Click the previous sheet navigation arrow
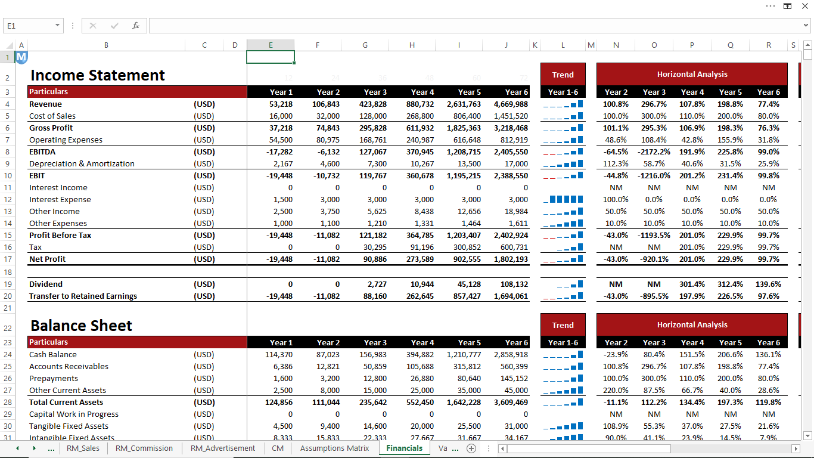 [17, 448]
